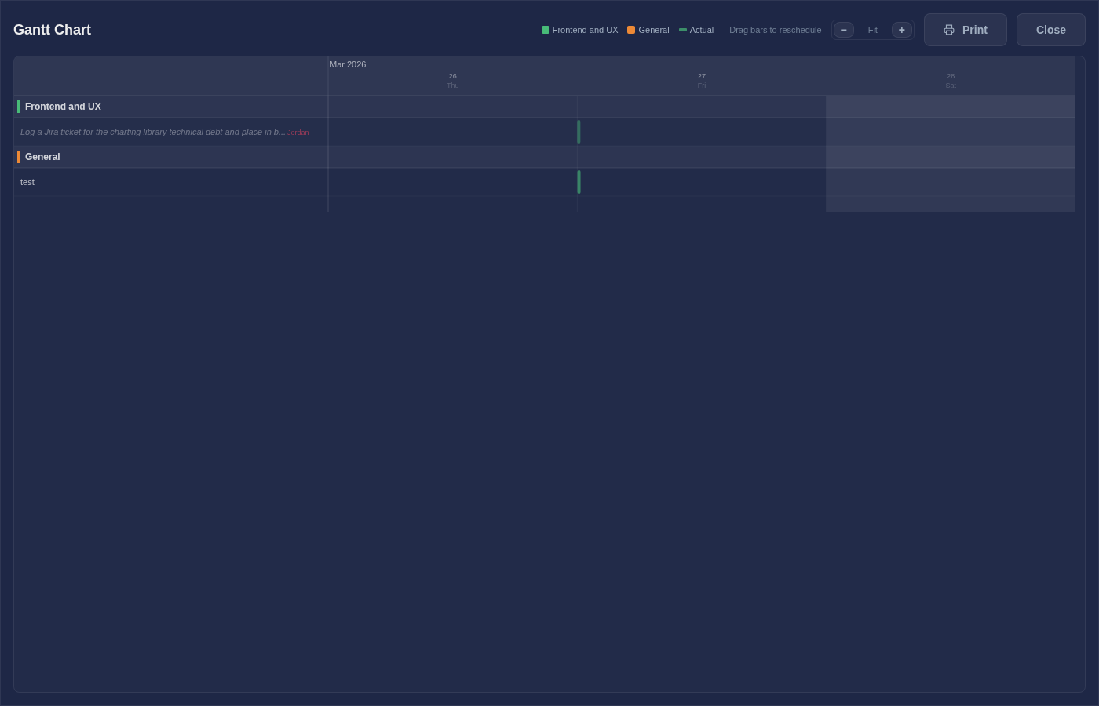The height and width of the screenshot is (706, 1099).
Task: Close the Gantt Chart dialog
Action: (x=1050, y=30)
